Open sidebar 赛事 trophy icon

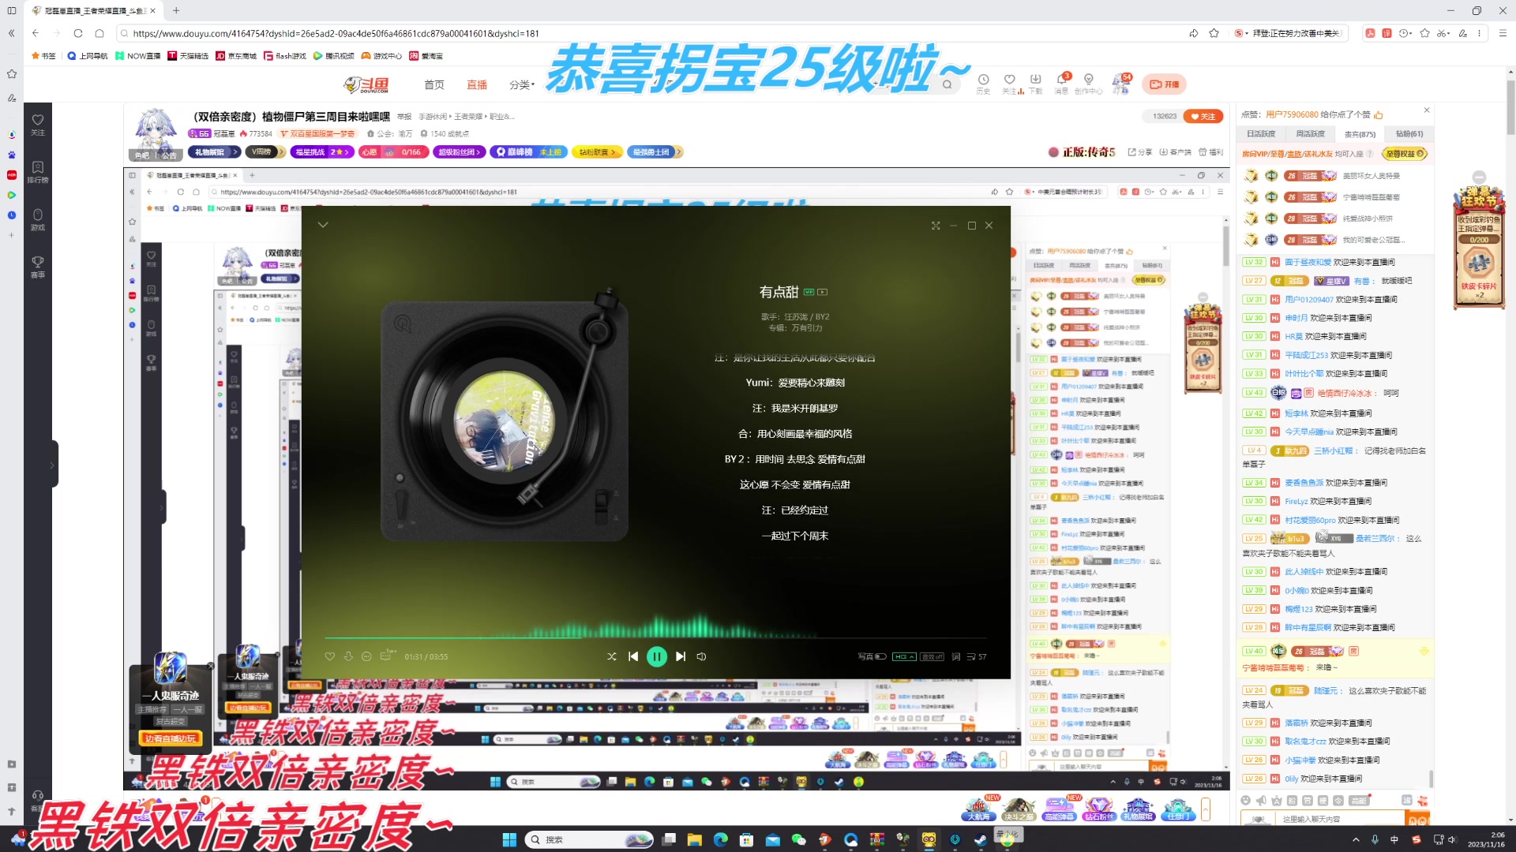[x=37, y=266]
